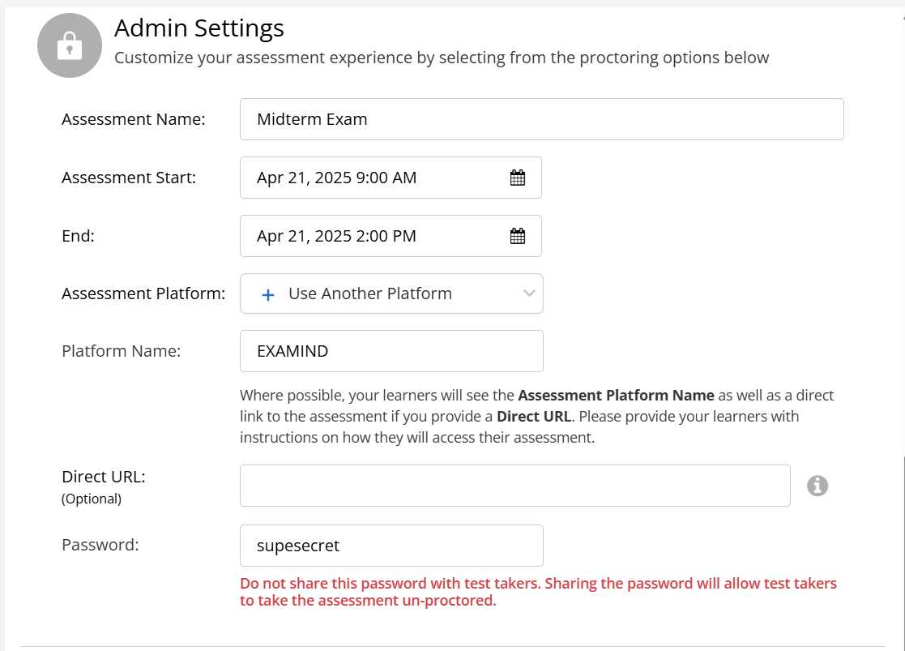The width and height of the screenshot is (905, 651).
Task: Click the 'Assessment Platform:' label
Action: (x=143, y=293)
